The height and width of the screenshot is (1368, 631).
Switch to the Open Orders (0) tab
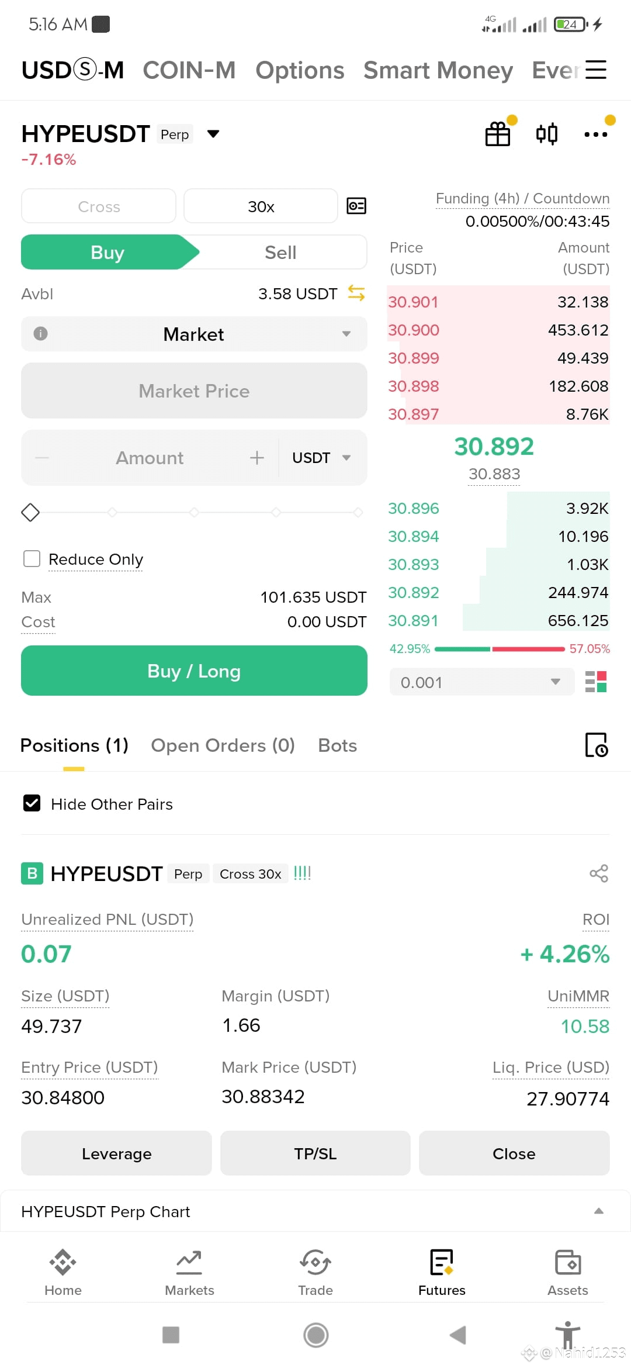click(223, 745)
